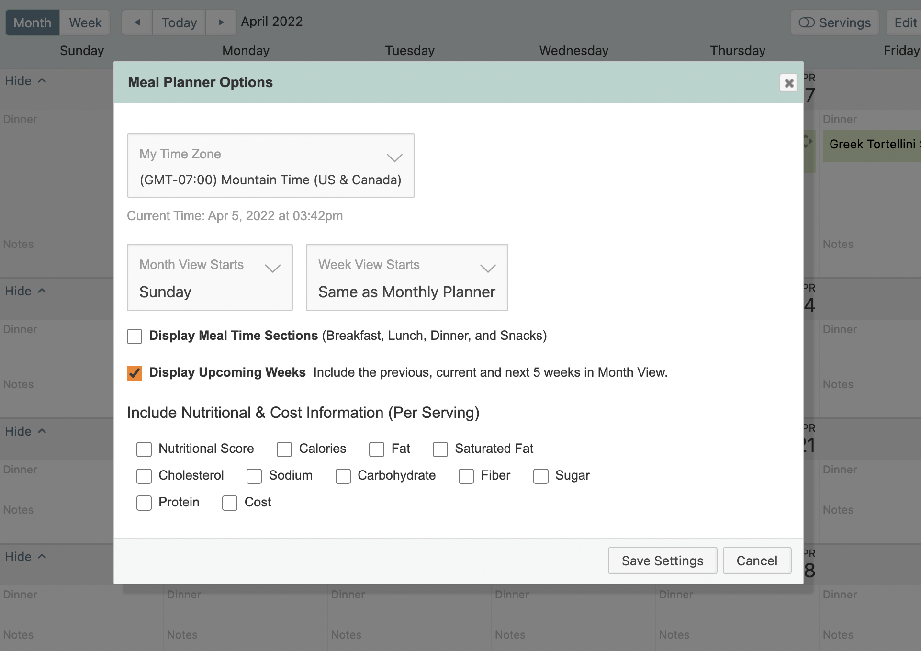The height and width of the screenshot is (651, 921).
Task: Cancel the options dialog
Action: pyautogui.click(x=756, y=561)
